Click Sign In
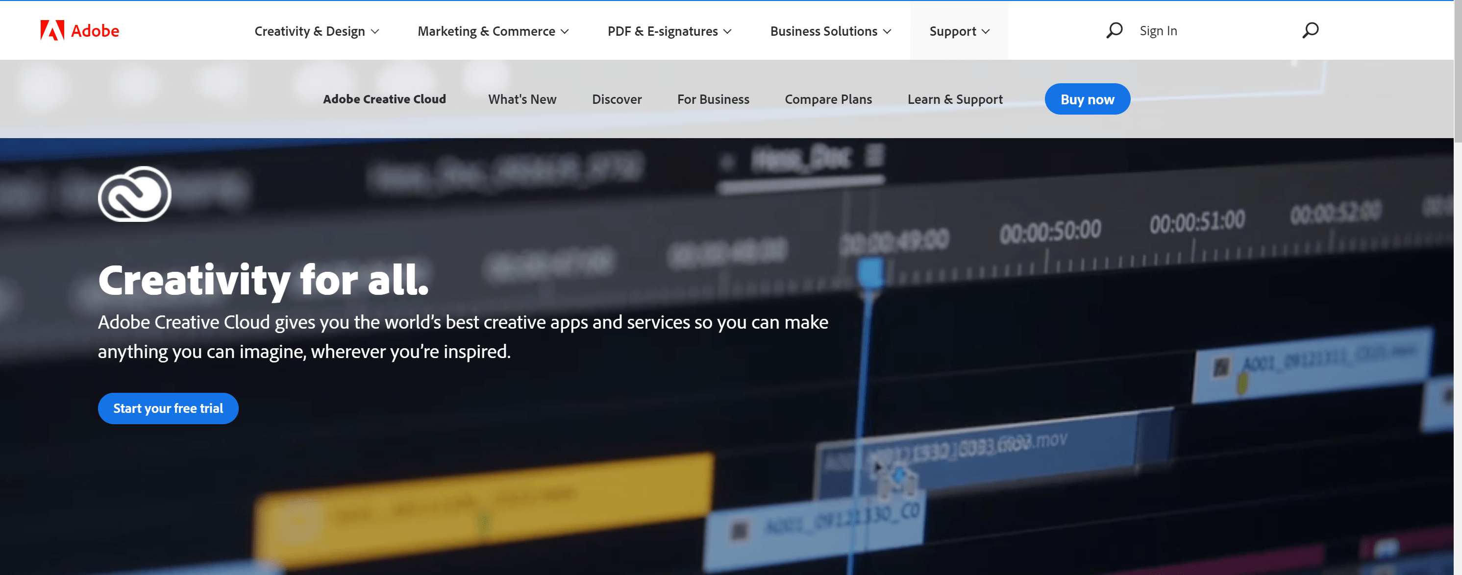This screenshot has height=575, width=1462. [1158, 30]
